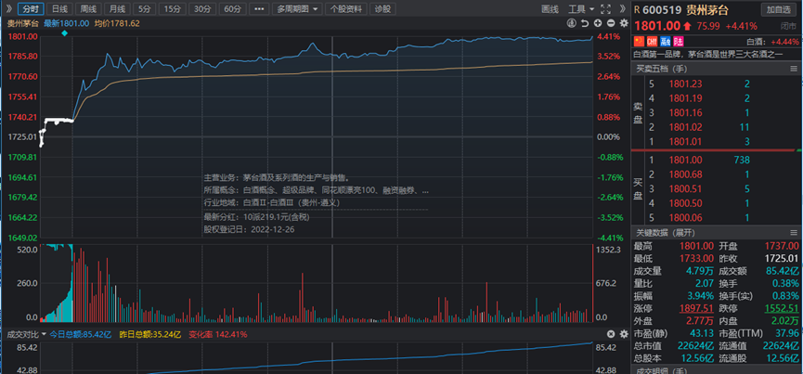Click the stock code 600519
803x374 pixels.
tap(662, 9)
